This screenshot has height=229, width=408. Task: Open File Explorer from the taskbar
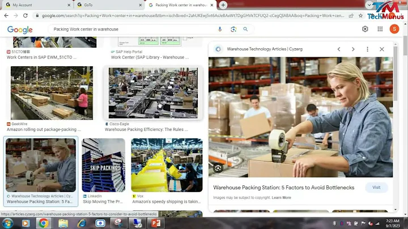63,223
